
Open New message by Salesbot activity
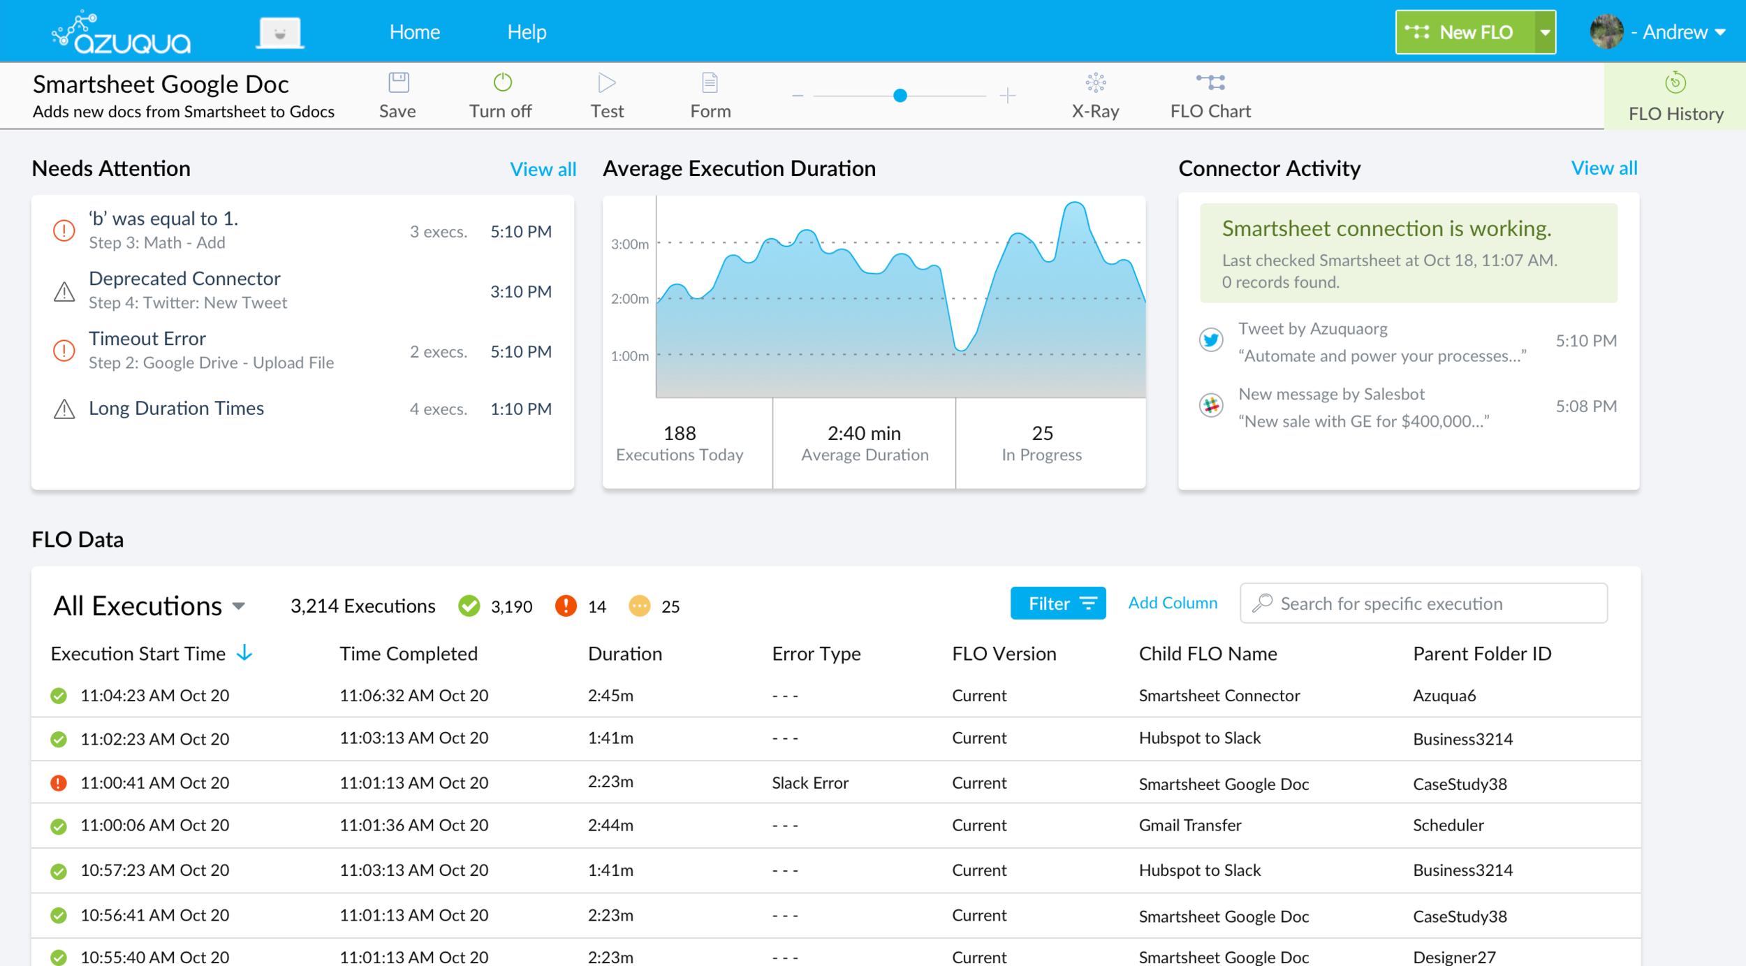(1408, 407)
